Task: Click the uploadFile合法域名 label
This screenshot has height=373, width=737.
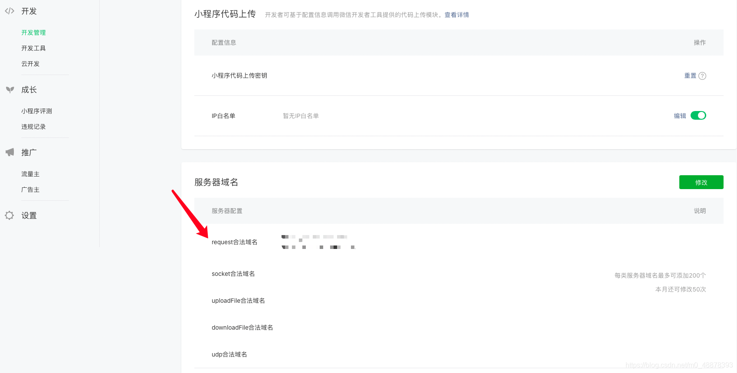Action: pyautogui.click(x=238, y=301)
